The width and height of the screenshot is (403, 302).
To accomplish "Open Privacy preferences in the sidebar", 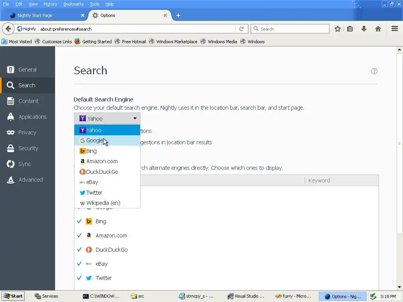I will pos(28,133).
